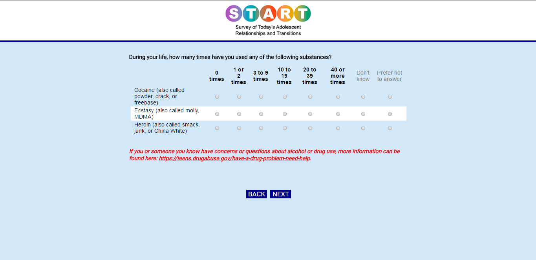
Task: Select 20 to 39 times for Heroin
Action: pos(310,128)
